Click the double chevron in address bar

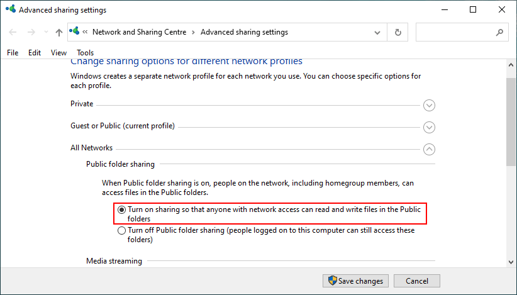click(85, 32)
